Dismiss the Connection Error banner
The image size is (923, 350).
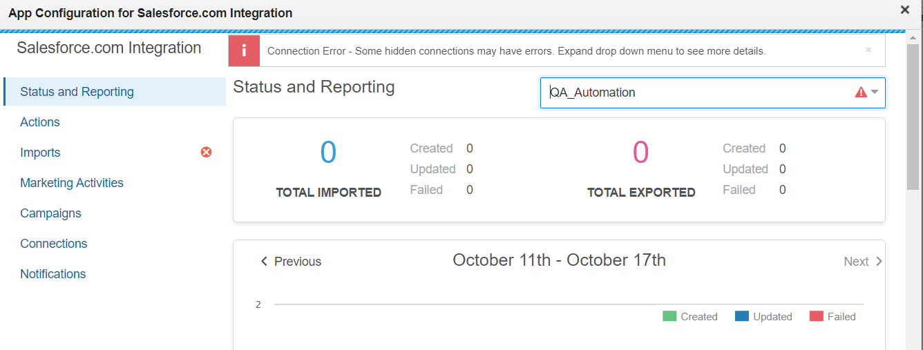coord(868,50)
